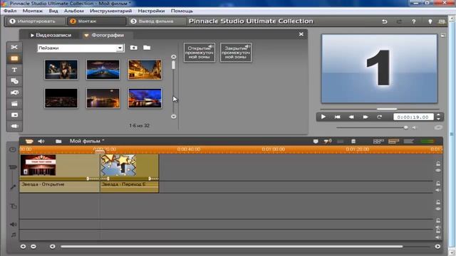The height and width of the screenshot is (256, 456).
Task: Toggle eye visibility of main video track
Action: click(438, 171)
